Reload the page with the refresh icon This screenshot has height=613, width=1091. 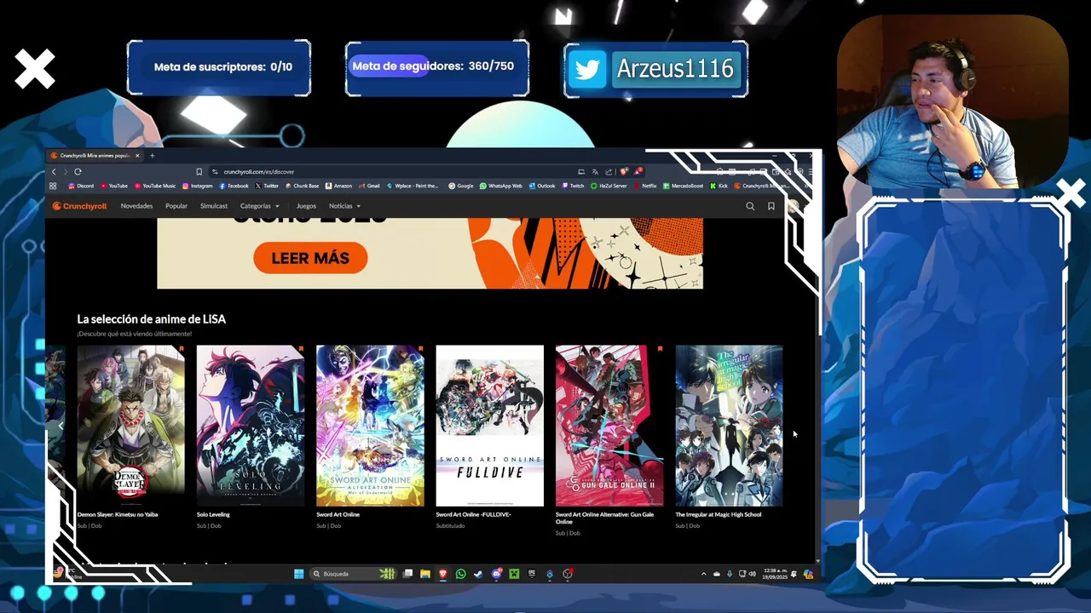click(78, 172)
